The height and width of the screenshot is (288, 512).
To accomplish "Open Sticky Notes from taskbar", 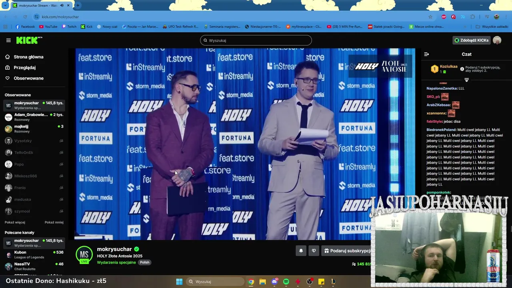I will click(x=321, y=282).
